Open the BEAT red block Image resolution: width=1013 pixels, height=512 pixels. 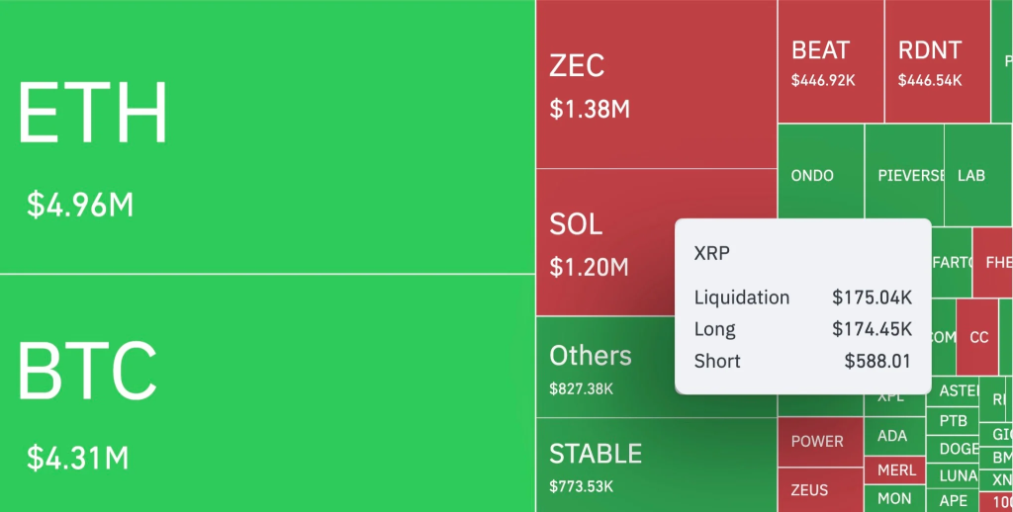(x=830, y=61)
